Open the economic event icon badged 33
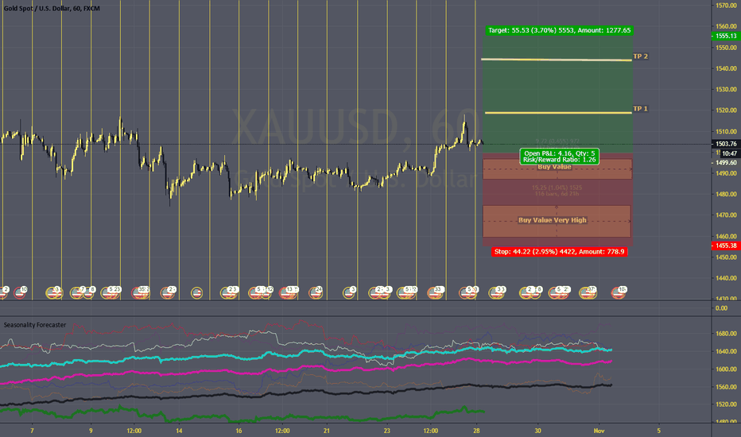Viewport: 741px width, 437px height. click(x=434, y=293)
